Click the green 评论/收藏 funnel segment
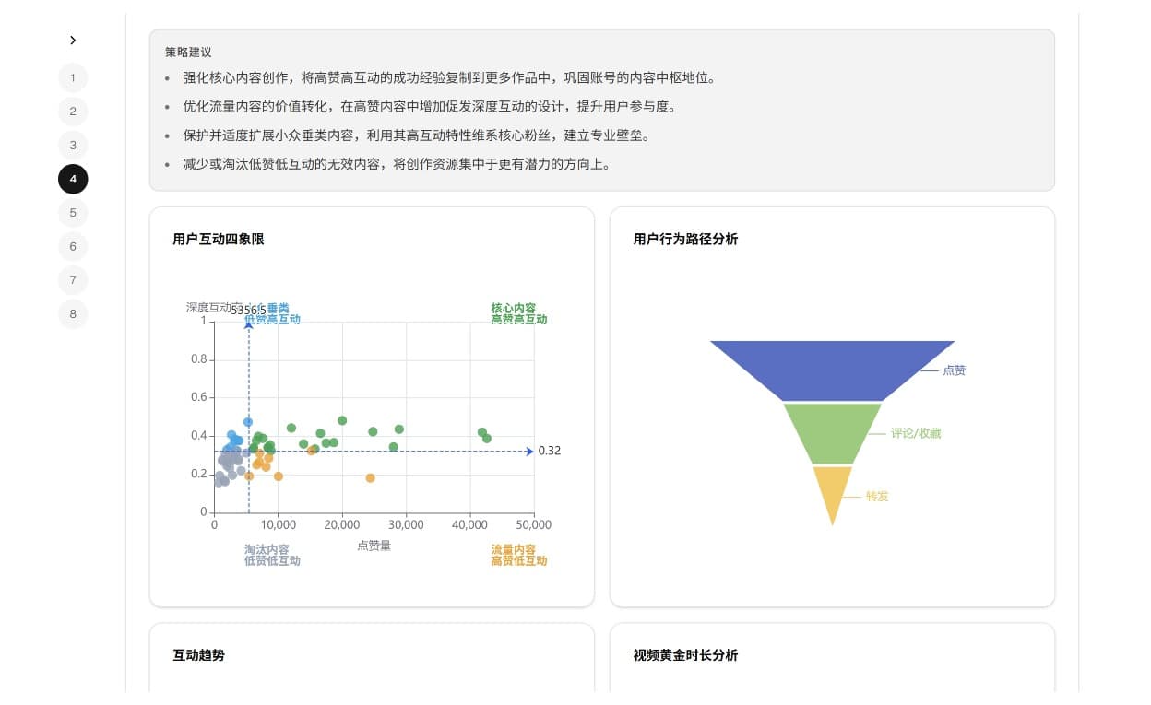Image resolution: width=1151 pixels, height=705 pixels. (x=832, y=433)
